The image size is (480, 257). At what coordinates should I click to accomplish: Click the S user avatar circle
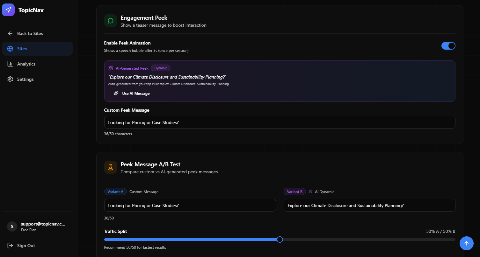[12, 226]
